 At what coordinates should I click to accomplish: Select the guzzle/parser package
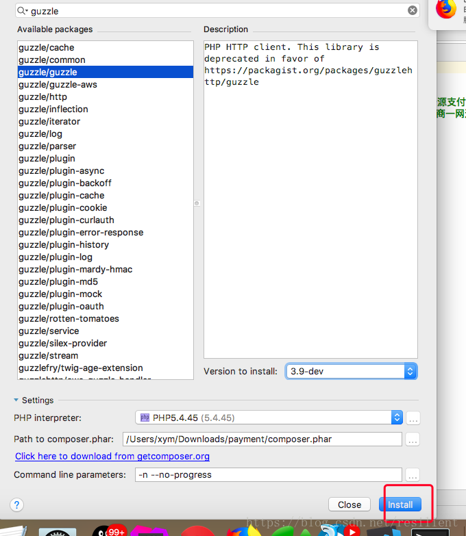(106, 146)
